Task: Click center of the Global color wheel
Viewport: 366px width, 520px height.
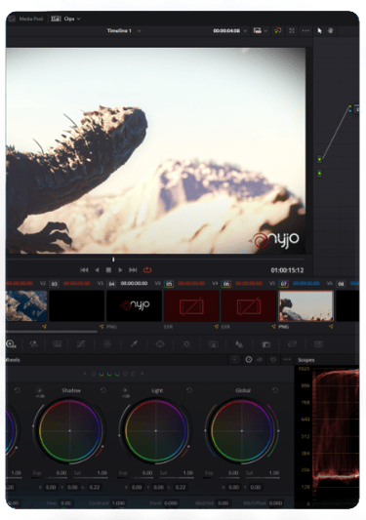Action: (242, 431)
